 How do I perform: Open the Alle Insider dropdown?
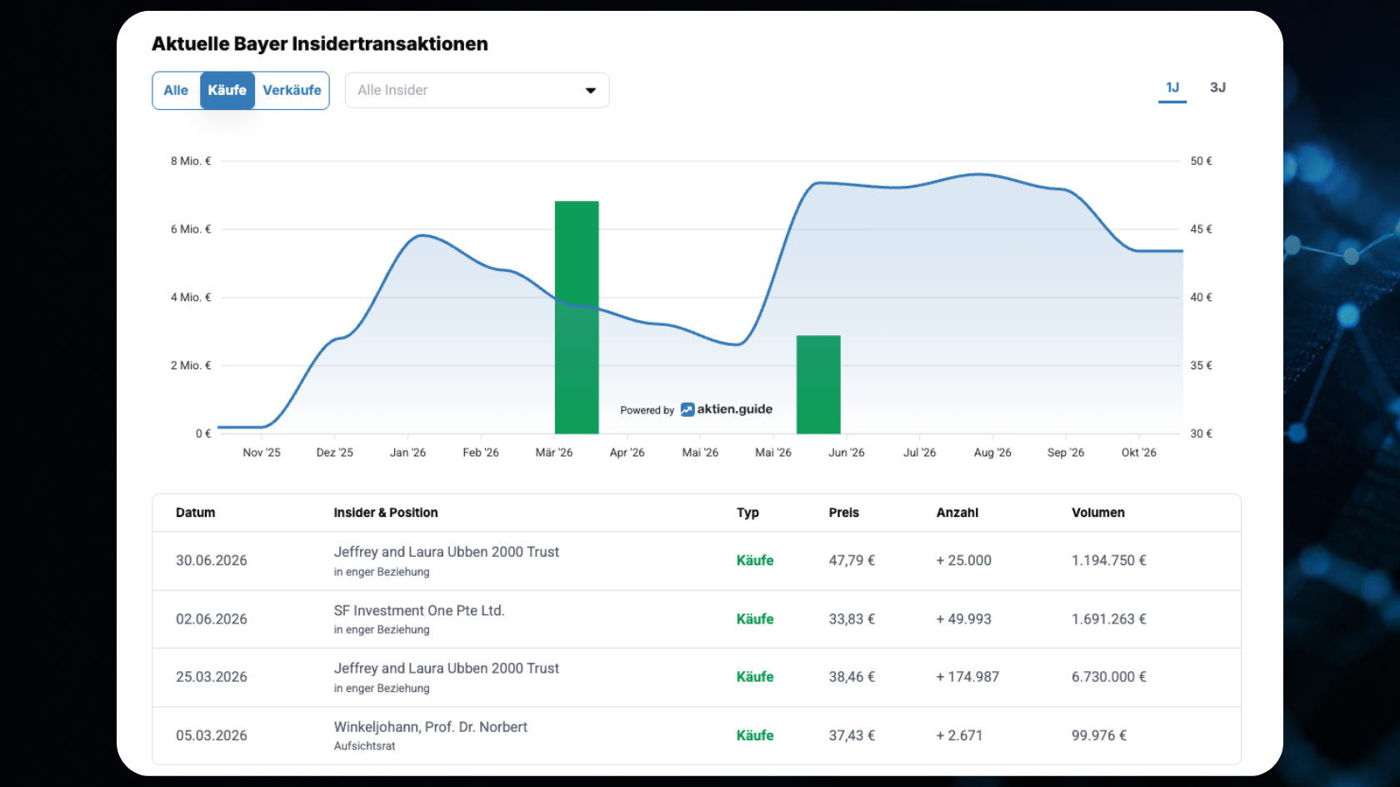pyautogui.click(x=477, y=90)
